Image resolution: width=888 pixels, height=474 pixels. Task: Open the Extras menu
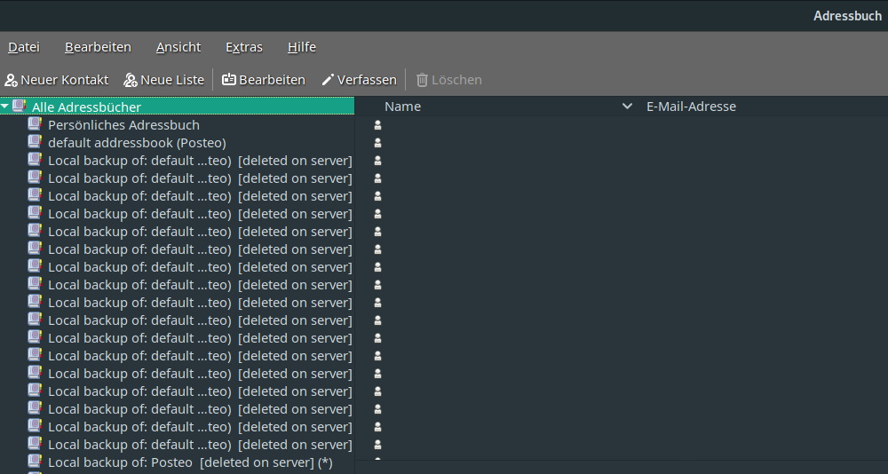[244, 47]
